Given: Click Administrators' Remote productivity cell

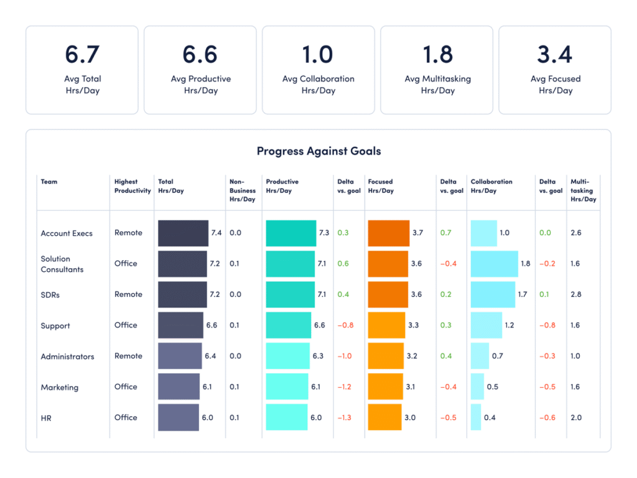Looking at the screenshot, I should point(128,356).
